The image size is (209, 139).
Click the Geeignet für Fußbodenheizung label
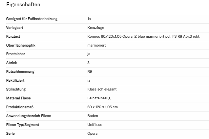(x=32, y=19)
